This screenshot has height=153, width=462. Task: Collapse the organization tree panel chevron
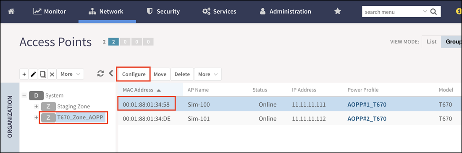(111, 73)
